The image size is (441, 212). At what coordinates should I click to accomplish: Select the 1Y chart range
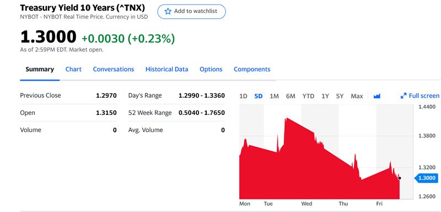325,96
